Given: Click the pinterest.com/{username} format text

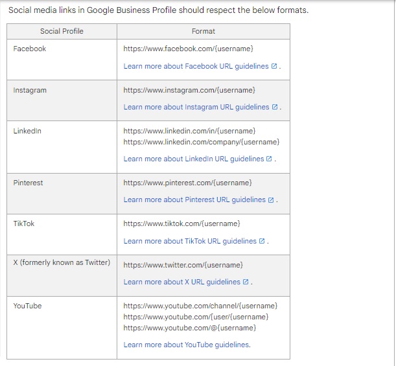Looking at the screenshot, I should tap(187, 183).
